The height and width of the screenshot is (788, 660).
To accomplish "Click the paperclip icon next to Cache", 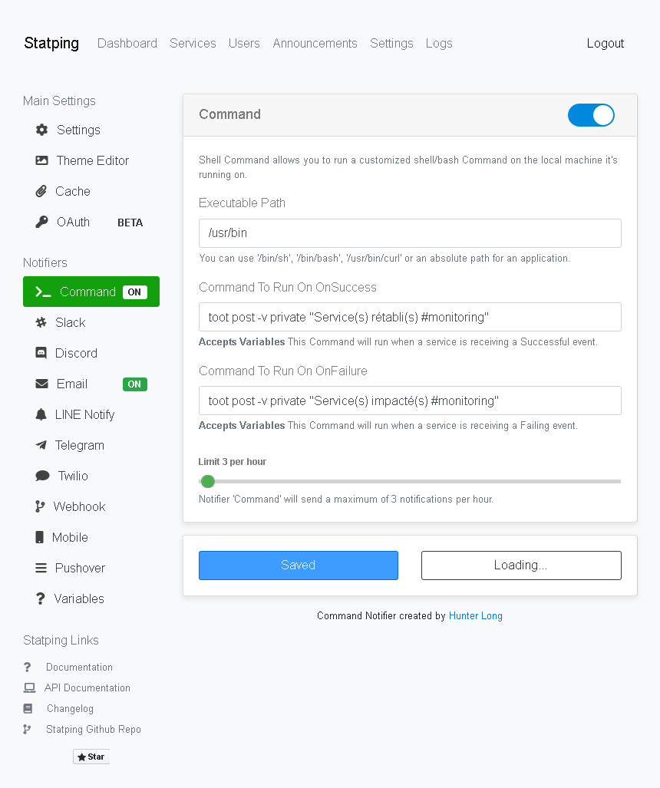I will [41, 191].
